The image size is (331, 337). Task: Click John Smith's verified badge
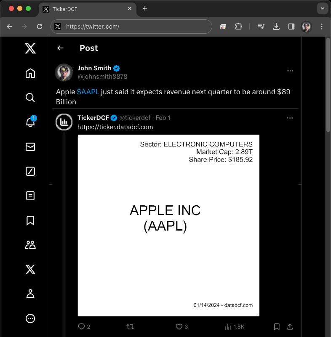tap(117, 68)
